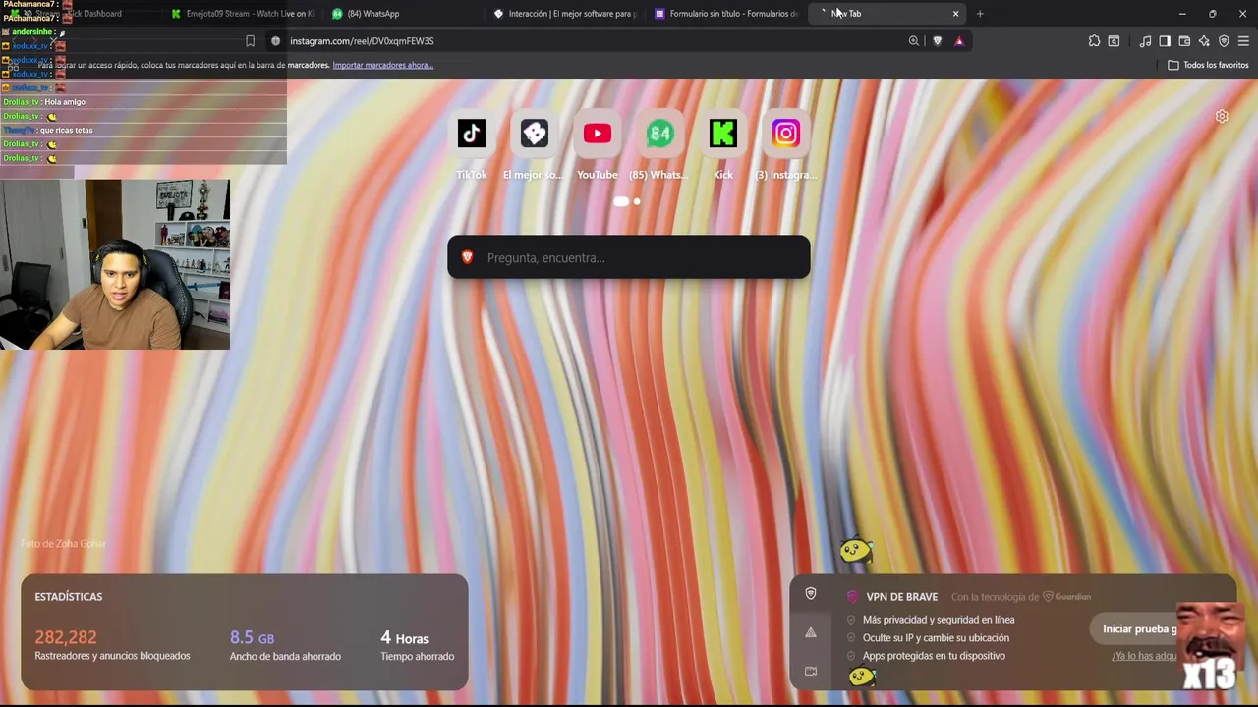This screenshot has height=707, width=1258.
Task: Switch to the Emejota09 Stream tab
Action: point(241,14)
